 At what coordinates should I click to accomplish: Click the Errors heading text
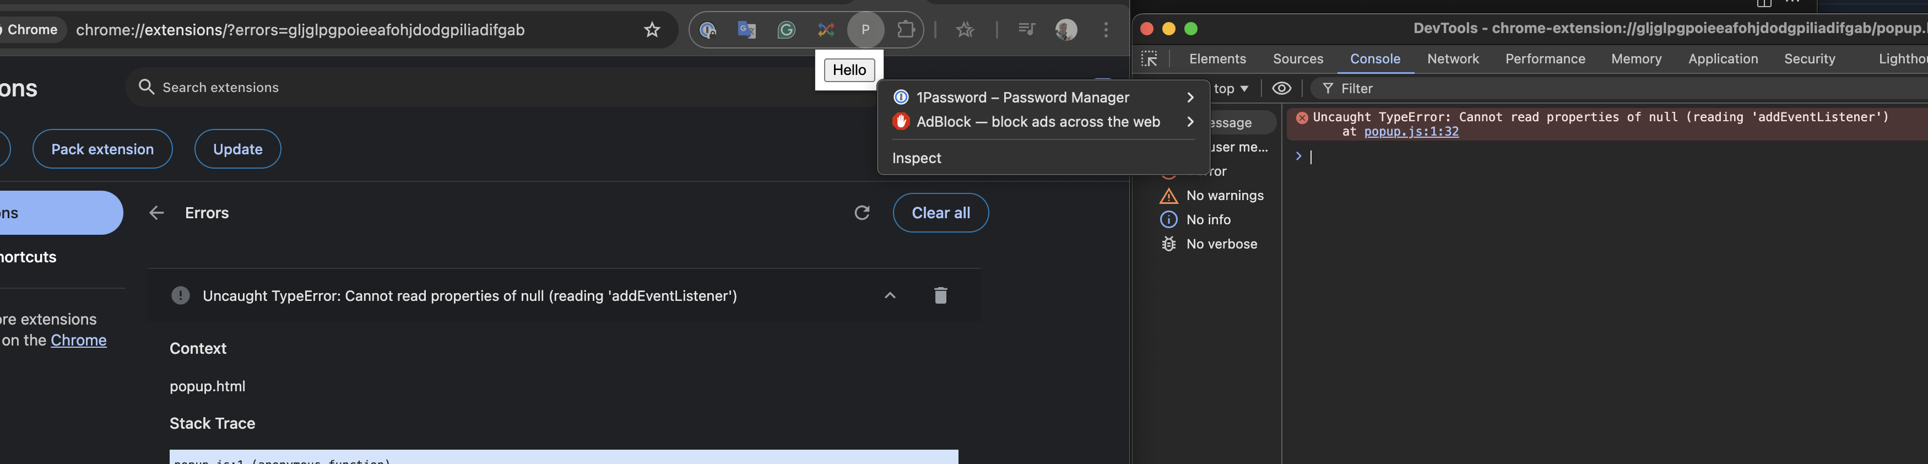coord(207,213)
